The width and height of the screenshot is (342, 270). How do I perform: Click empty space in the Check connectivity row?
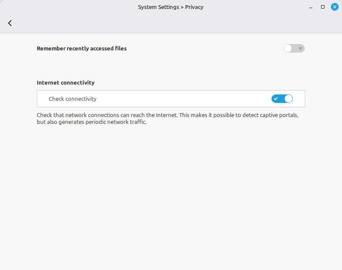click(x=180, y=99)
